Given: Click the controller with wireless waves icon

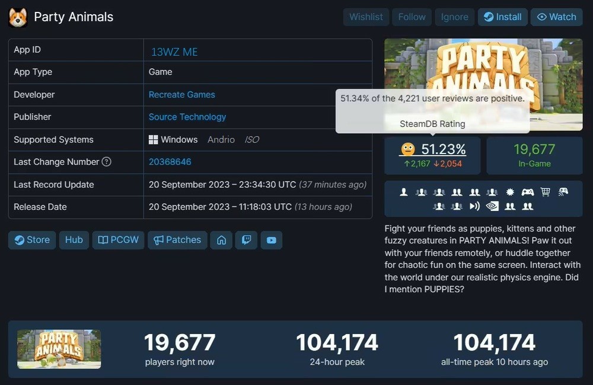Looking at the screenshot, I should pos(563,192).
